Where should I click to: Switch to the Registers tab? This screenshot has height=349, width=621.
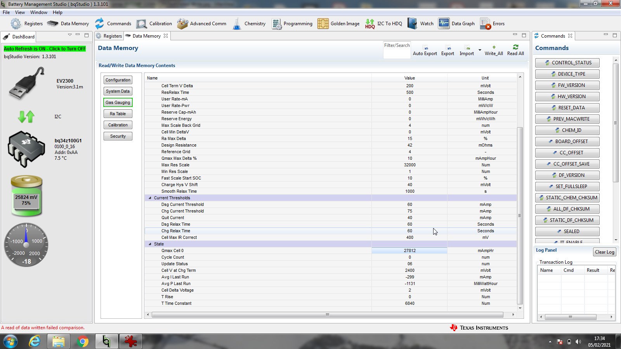pos(109,36)
